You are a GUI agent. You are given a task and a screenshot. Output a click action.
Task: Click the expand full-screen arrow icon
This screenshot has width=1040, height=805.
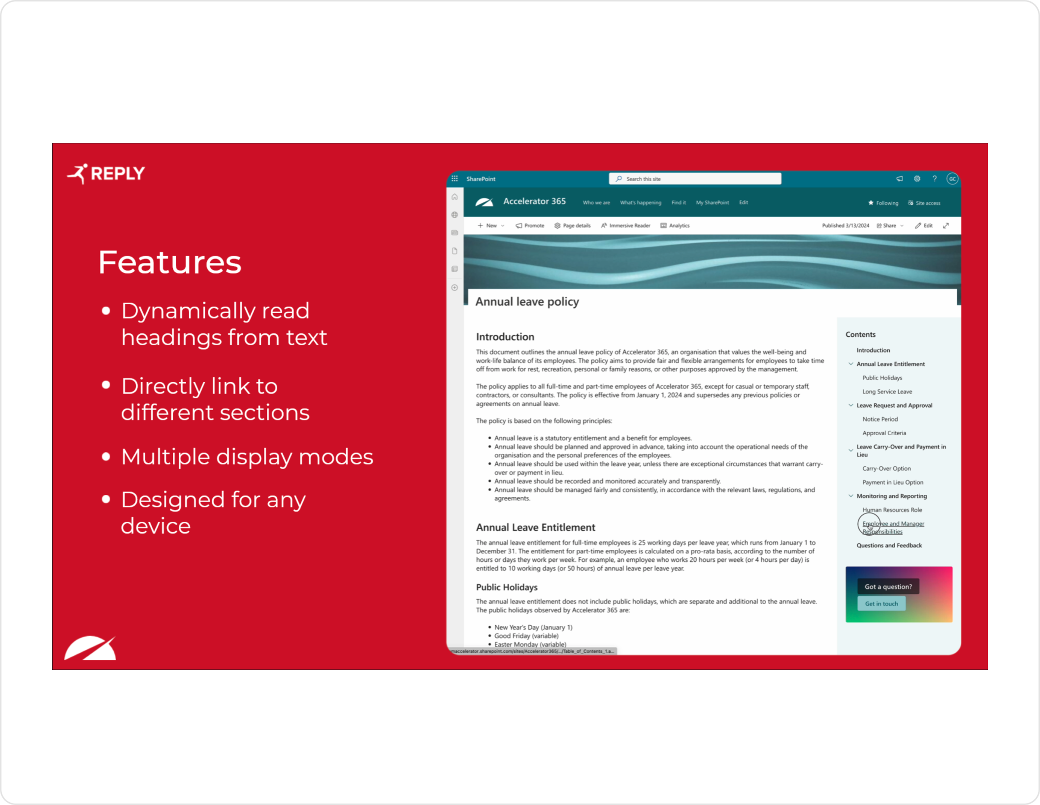coord(946,225)
